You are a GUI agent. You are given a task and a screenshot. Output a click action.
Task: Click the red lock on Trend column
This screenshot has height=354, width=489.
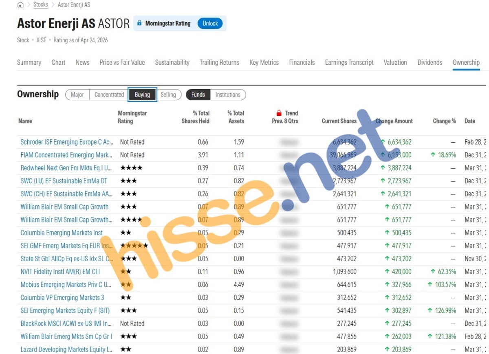pos(279,113)
